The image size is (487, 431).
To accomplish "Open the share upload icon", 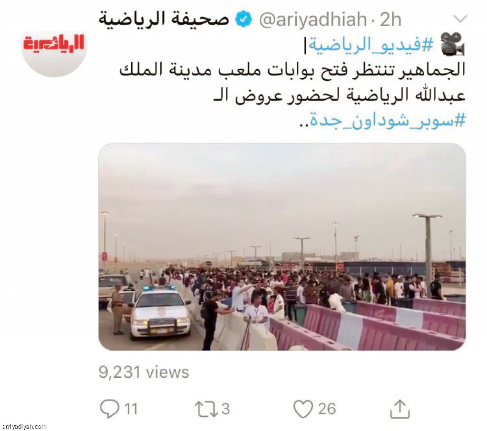I will (x=400, y=409).
